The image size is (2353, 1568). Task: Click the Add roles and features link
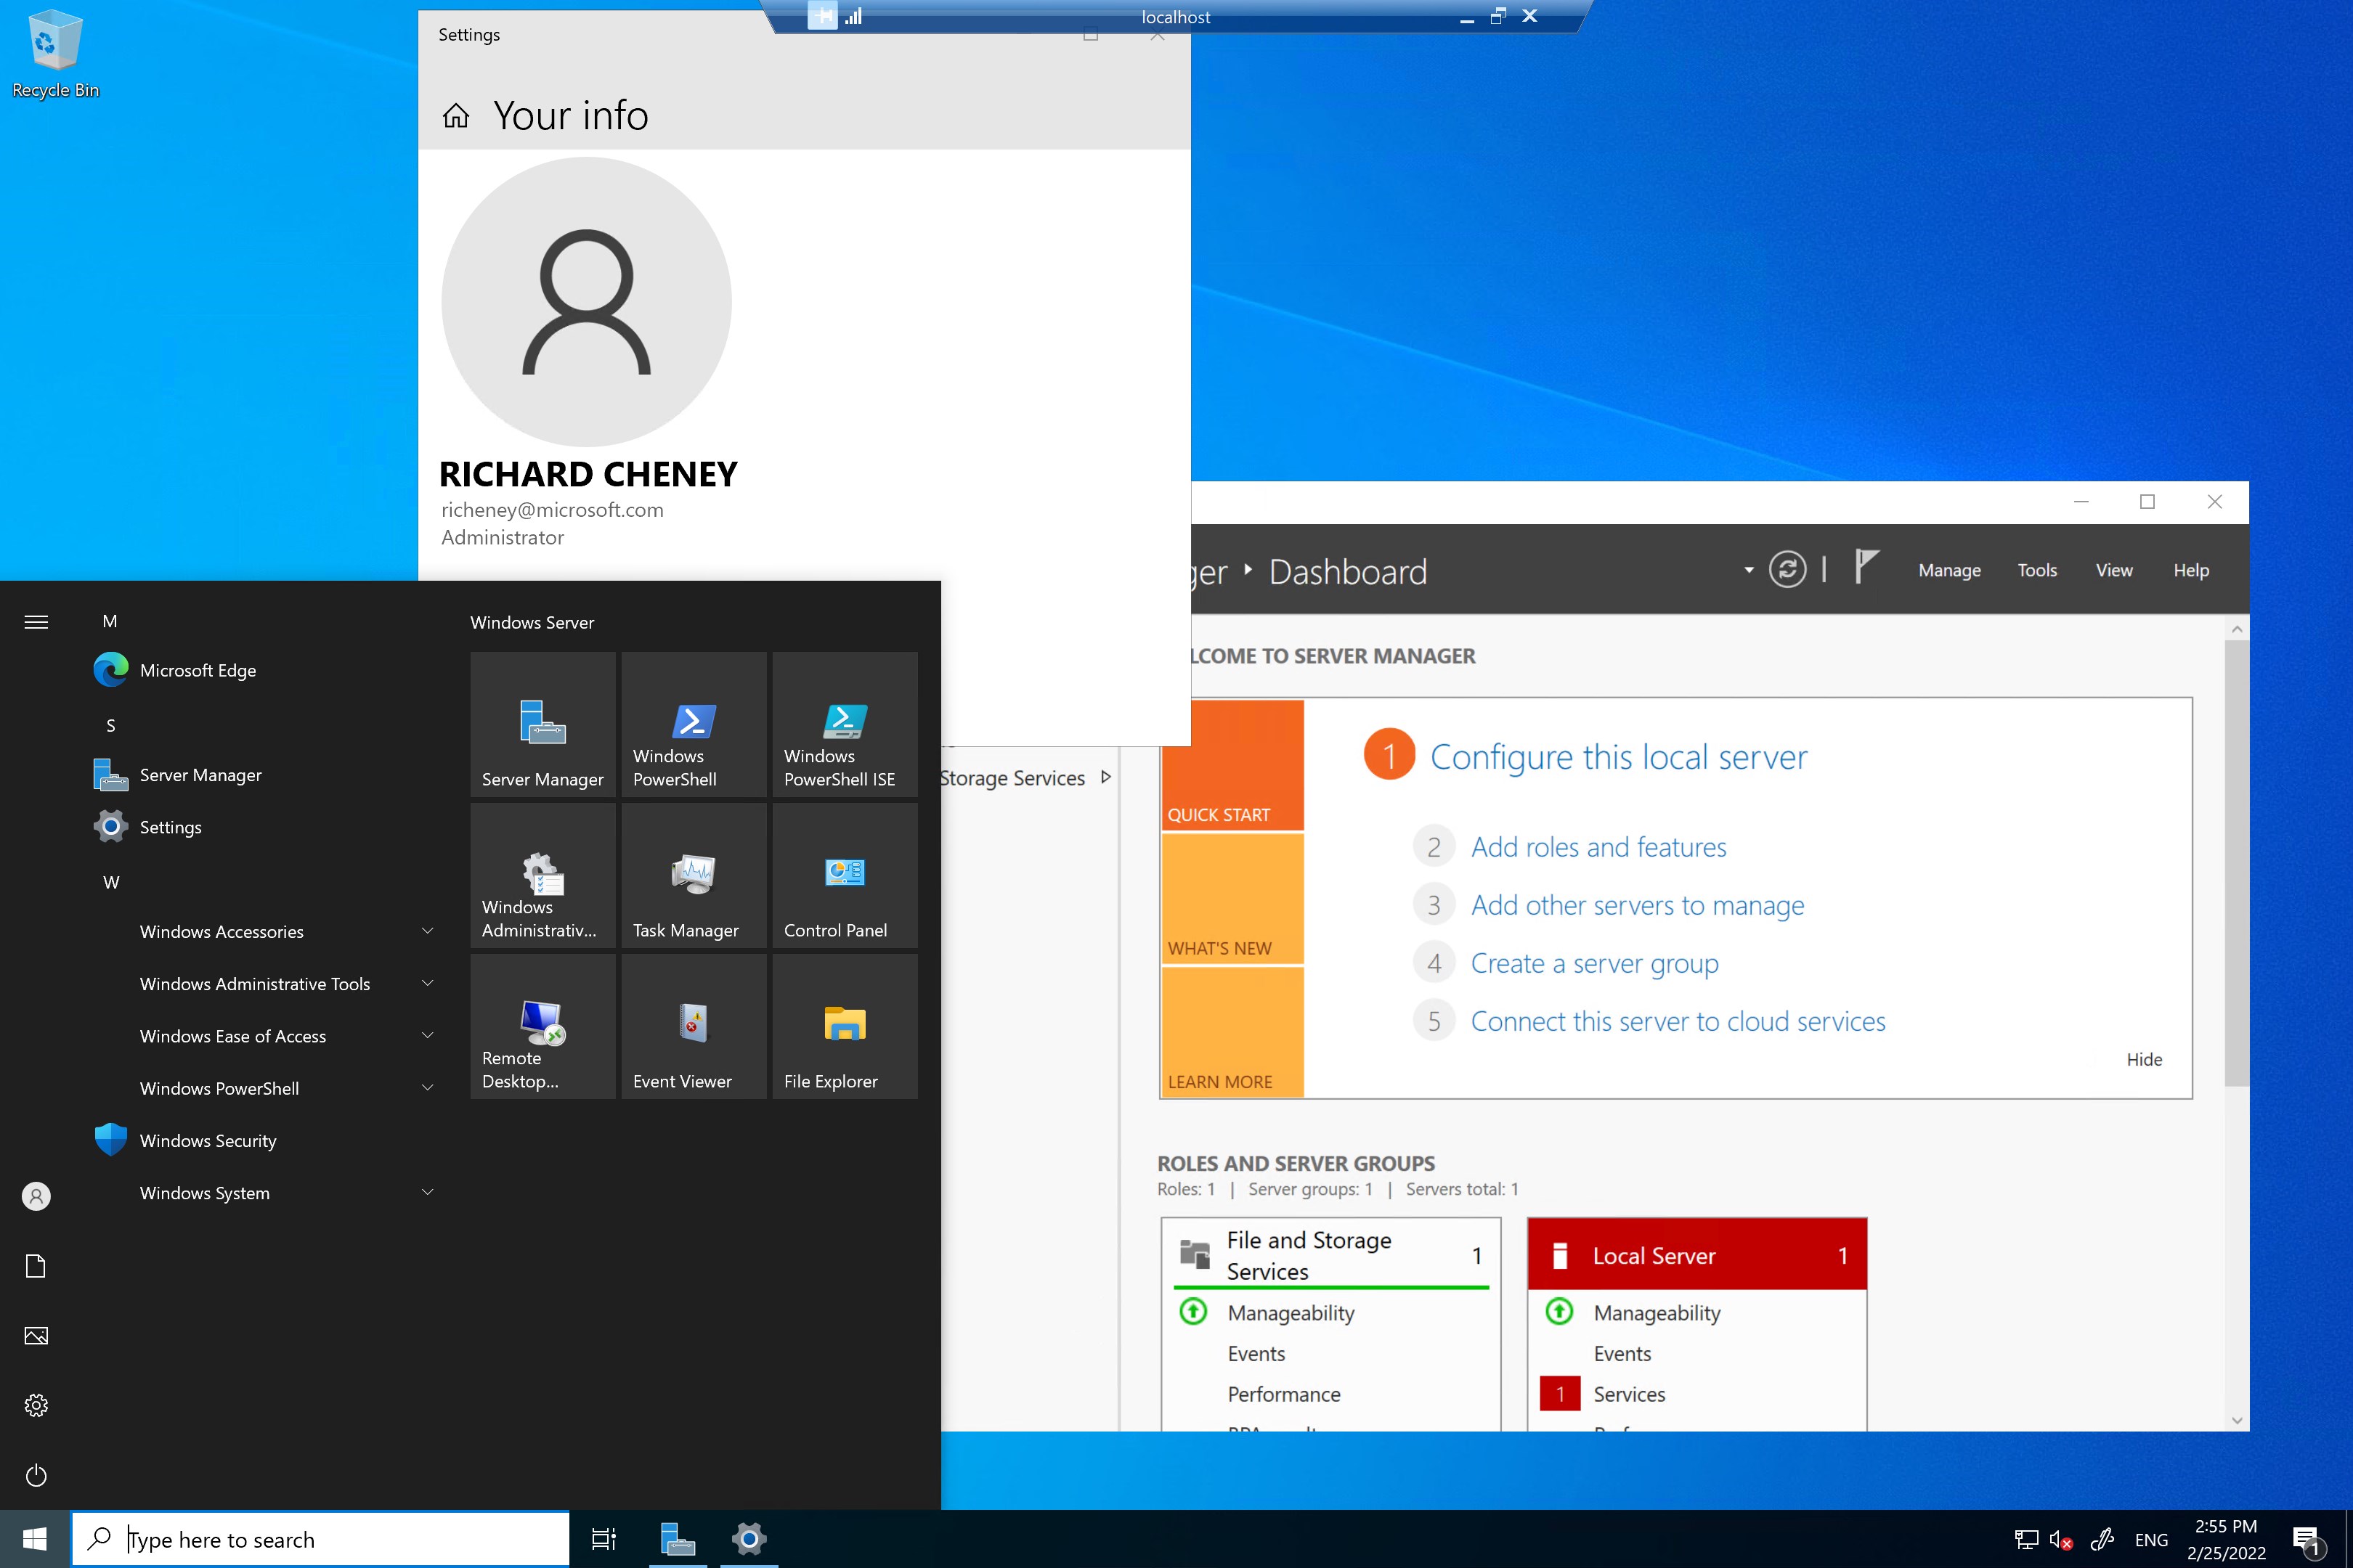[x=1598, y=847]
